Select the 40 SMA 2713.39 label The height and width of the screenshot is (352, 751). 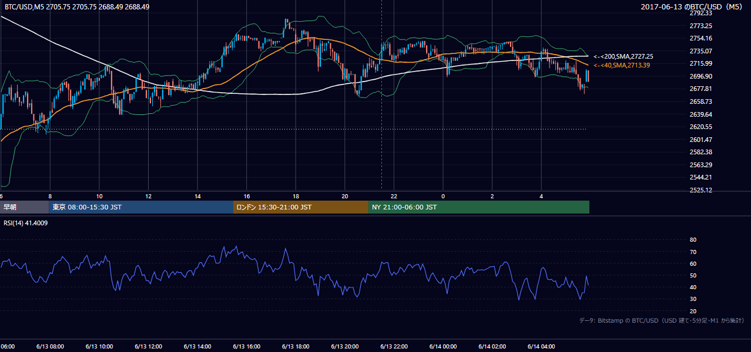(622, 65)
